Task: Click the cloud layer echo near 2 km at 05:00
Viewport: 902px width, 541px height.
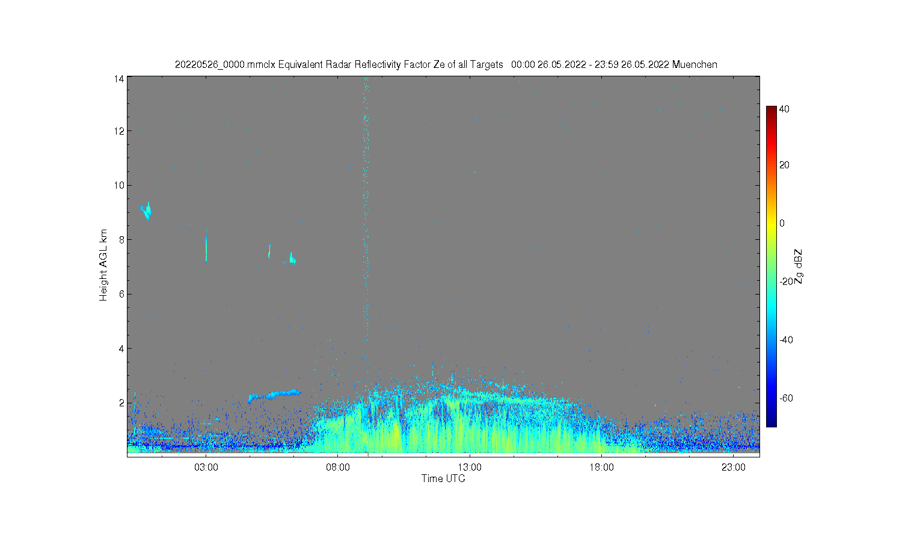Action: coord(274,395)
